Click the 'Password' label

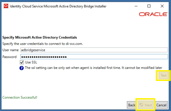pos(9,57)
